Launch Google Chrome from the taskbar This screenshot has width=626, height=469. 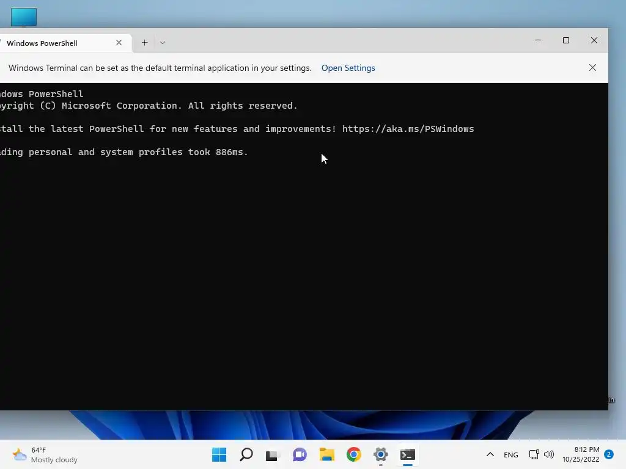pos(354,454)
